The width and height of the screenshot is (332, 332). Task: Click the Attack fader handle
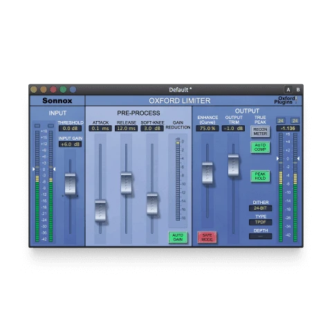click(x=100, y=211)
